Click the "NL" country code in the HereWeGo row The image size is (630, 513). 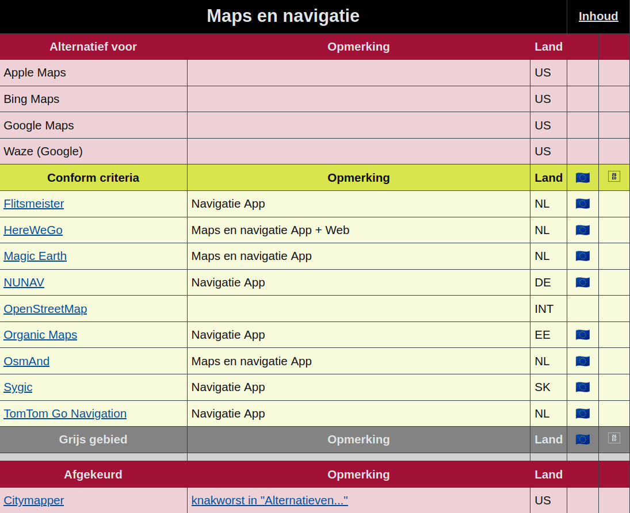(x=542, y=230)
